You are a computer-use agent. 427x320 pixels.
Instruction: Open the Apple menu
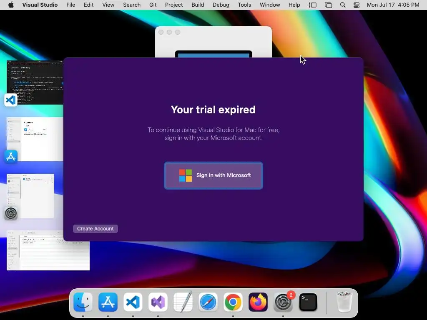(x=11, y=5)
